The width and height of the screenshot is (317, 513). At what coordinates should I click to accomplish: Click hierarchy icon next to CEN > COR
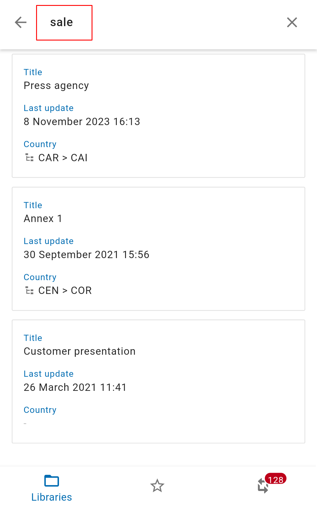coord(29,290)
